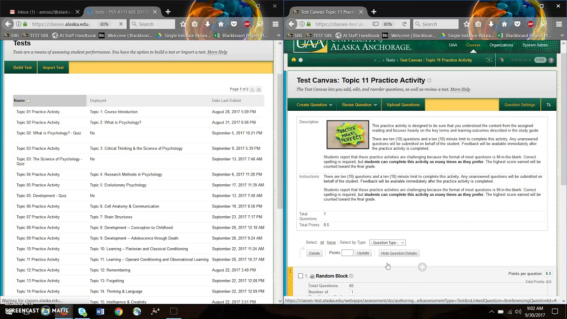Open hamburger menu in left Firefox window
Viewport: 567px width, 319px height.
tap(275, 24)
